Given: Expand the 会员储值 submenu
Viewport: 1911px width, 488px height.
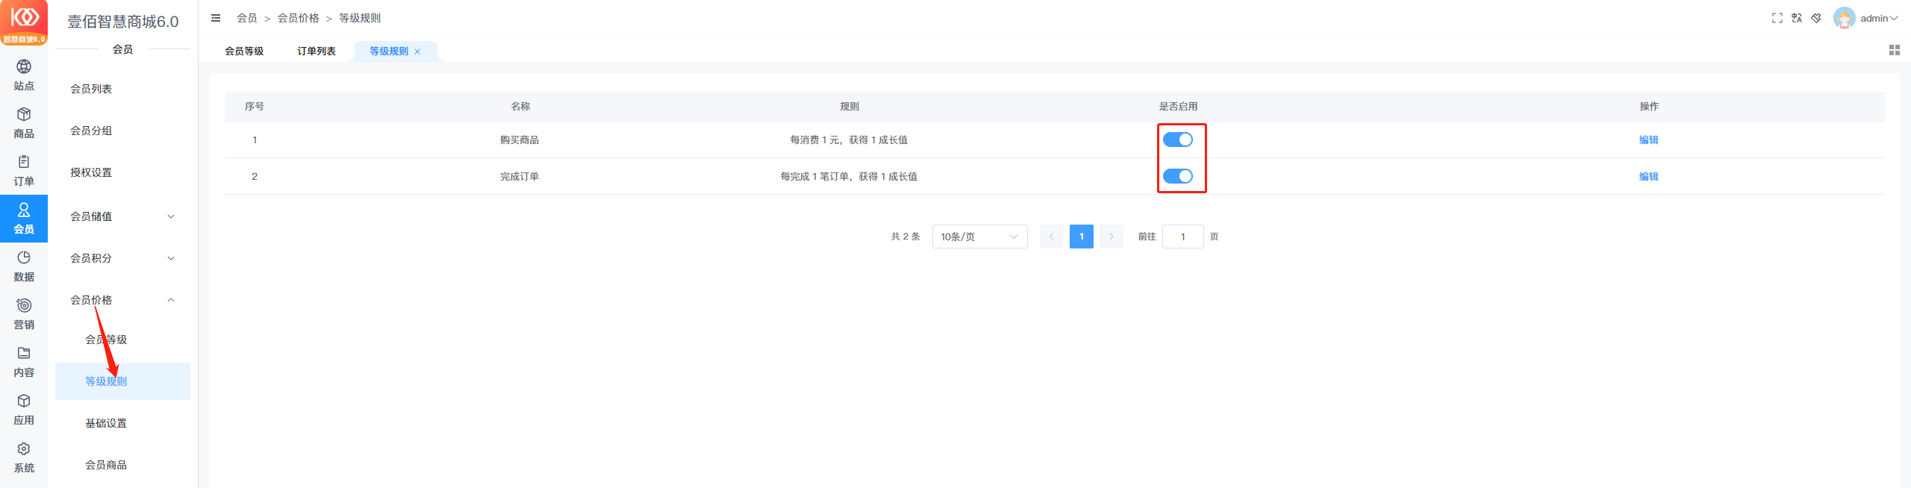Looking at the screenshot, I should coord(122,216).
